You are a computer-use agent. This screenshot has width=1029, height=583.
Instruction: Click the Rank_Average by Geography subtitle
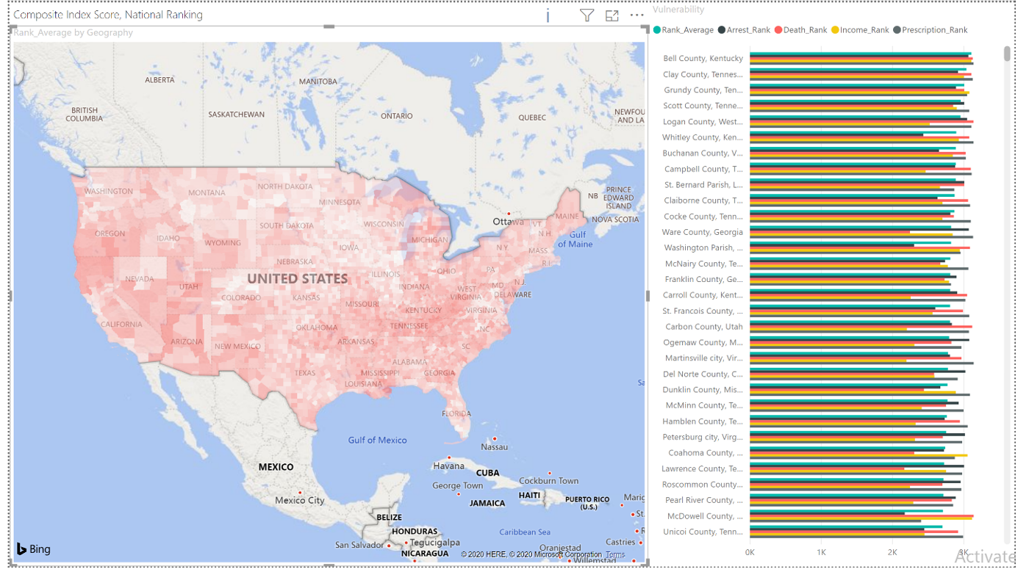click(73, 32)
